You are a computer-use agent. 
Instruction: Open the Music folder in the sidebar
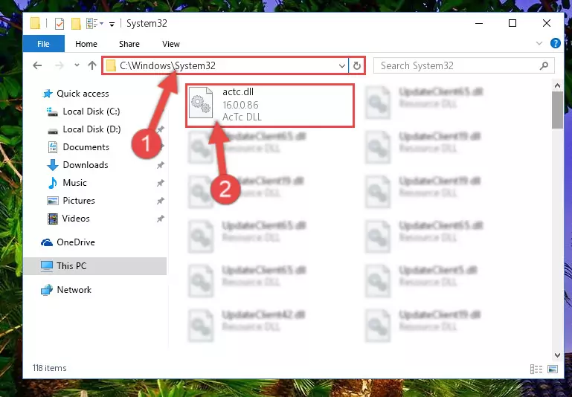(68, 183)
